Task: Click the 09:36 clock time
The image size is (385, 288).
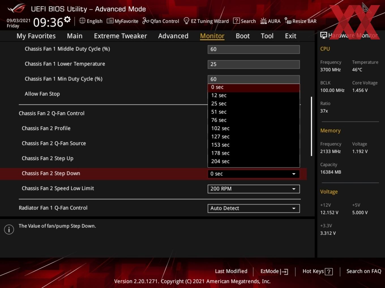Action: (48, 22)
